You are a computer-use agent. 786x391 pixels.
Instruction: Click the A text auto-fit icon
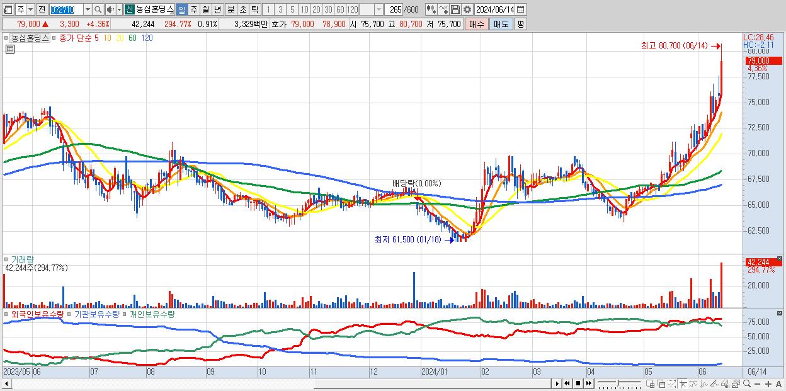[x=778, y=384]
